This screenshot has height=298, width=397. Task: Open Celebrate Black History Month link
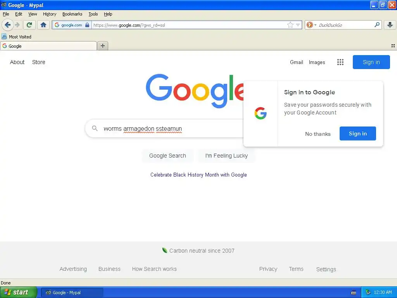[198, 175]
